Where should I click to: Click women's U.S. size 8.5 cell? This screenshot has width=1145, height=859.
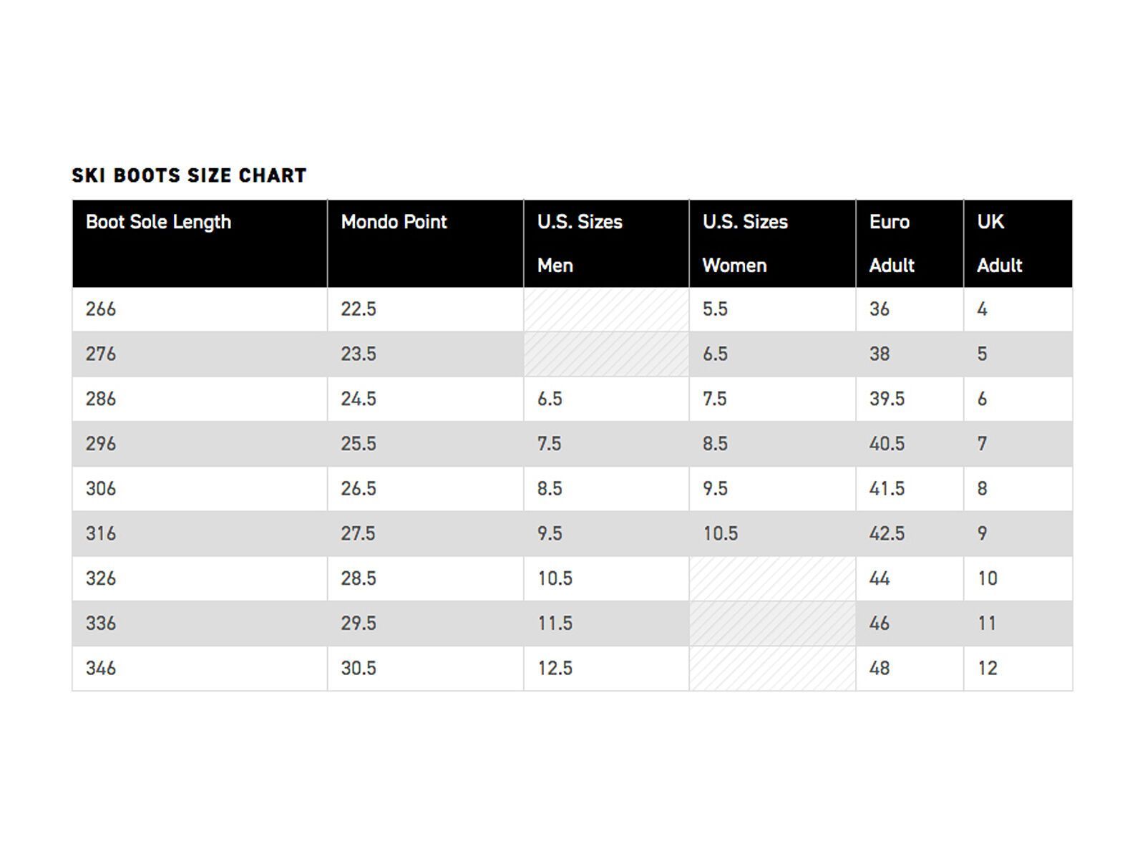click(x=715, y=444)
